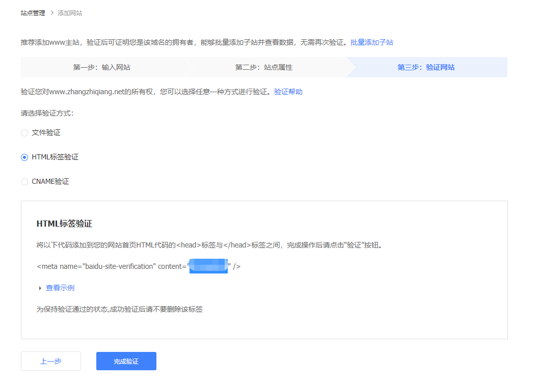Open the 验证帮助 help link
539x384 pixels.
coord(288,92)
